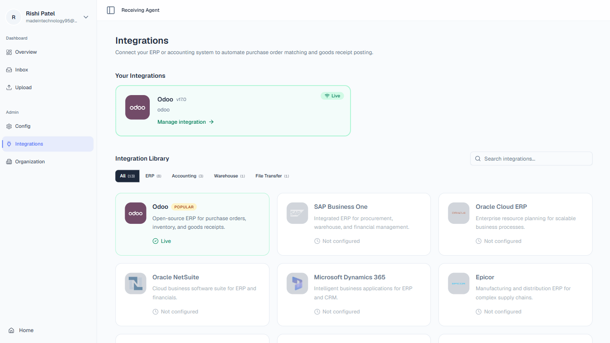Expand the Rishi Patel account dropdown
Screen dimensions: 610x343
coord(86,17)
